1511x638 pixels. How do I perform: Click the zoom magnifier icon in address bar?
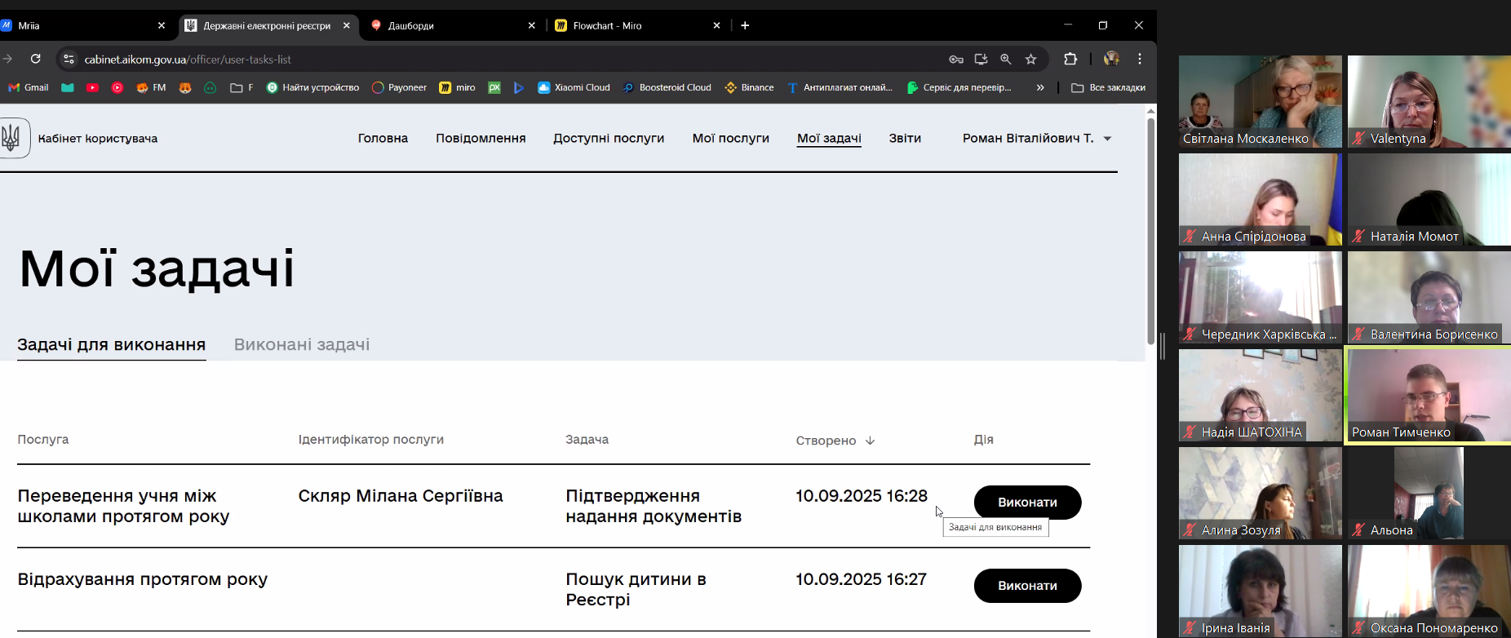coord(1006,59)
